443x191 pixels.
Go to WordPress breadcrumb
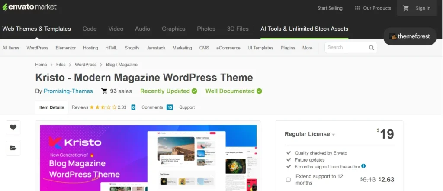click(x=86, y=65)
